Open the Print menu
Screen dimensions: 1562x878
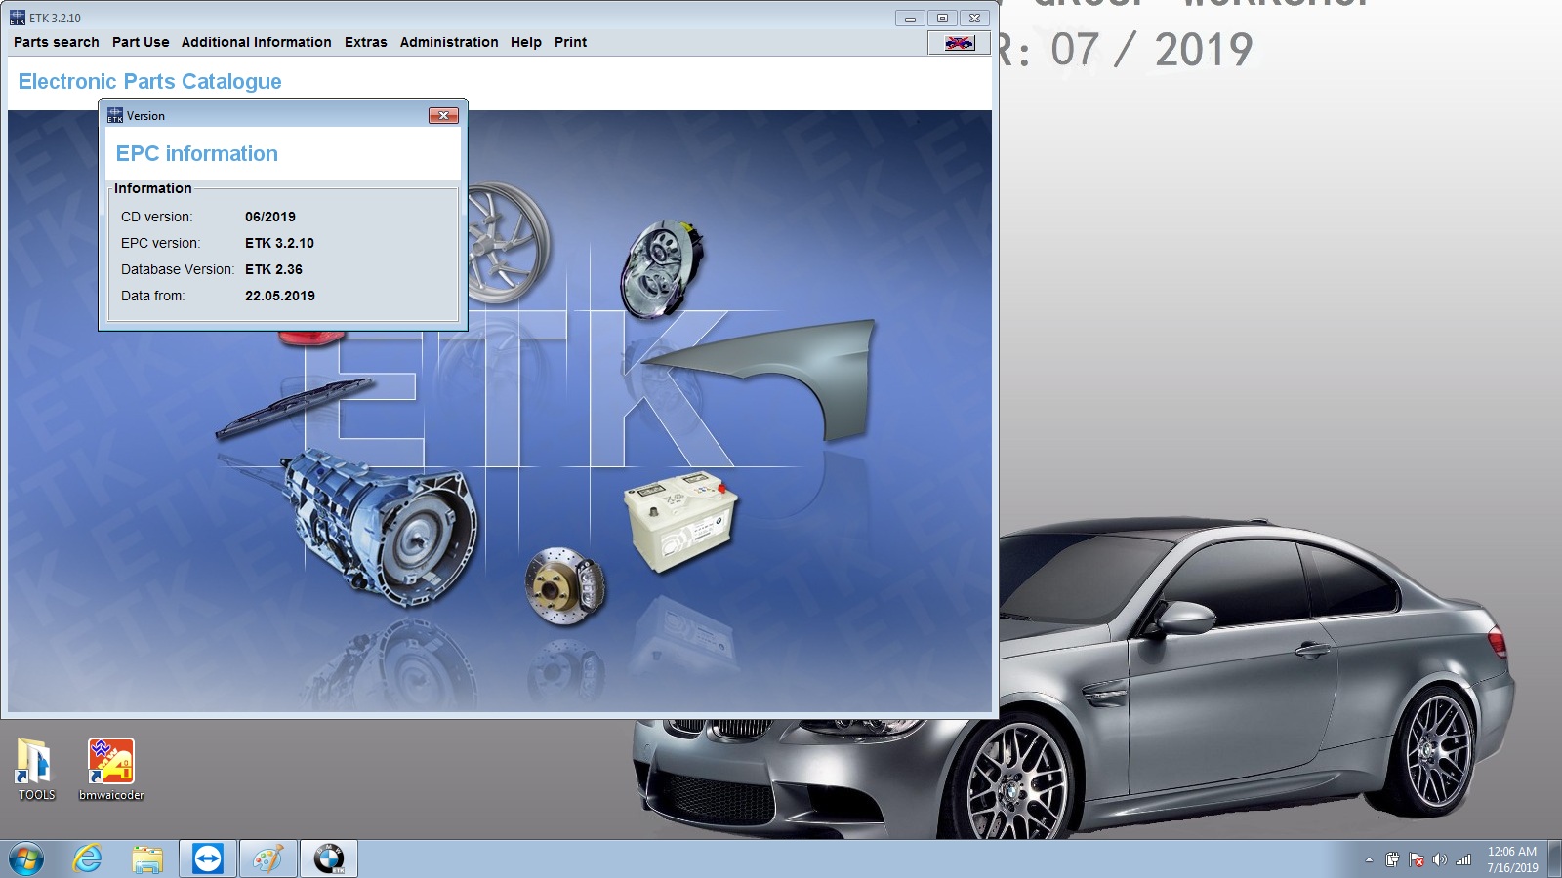click(570, 42)
